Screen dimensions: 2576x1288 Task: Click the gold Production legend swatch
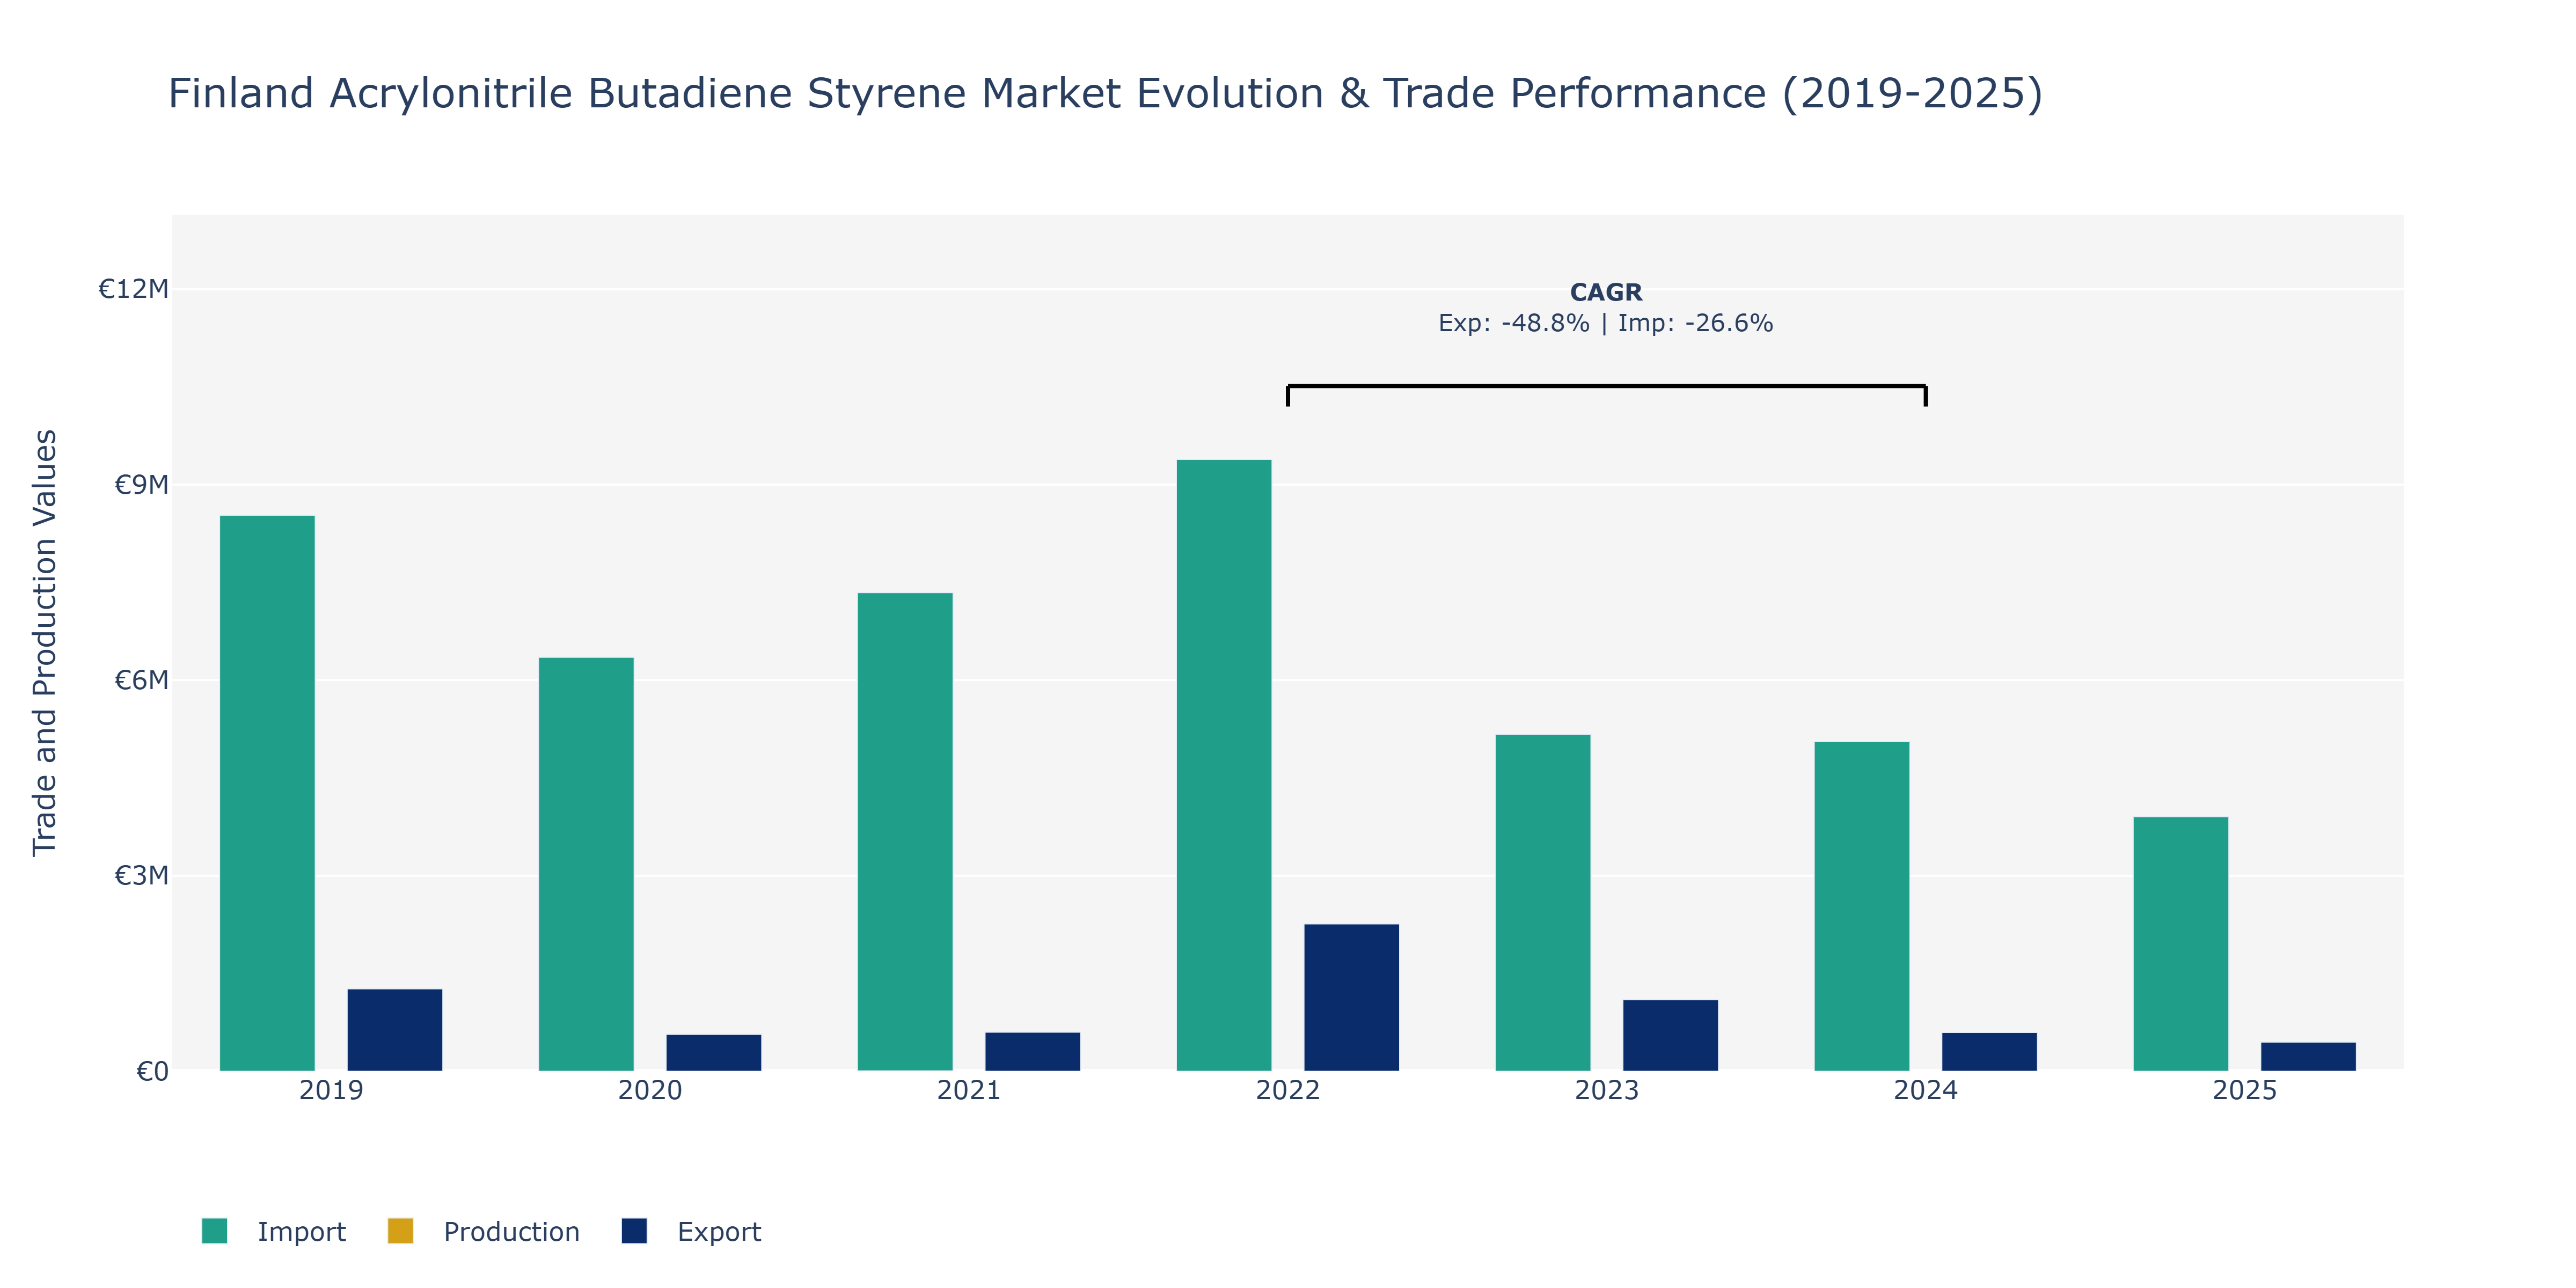click(x=400, y=1231)
